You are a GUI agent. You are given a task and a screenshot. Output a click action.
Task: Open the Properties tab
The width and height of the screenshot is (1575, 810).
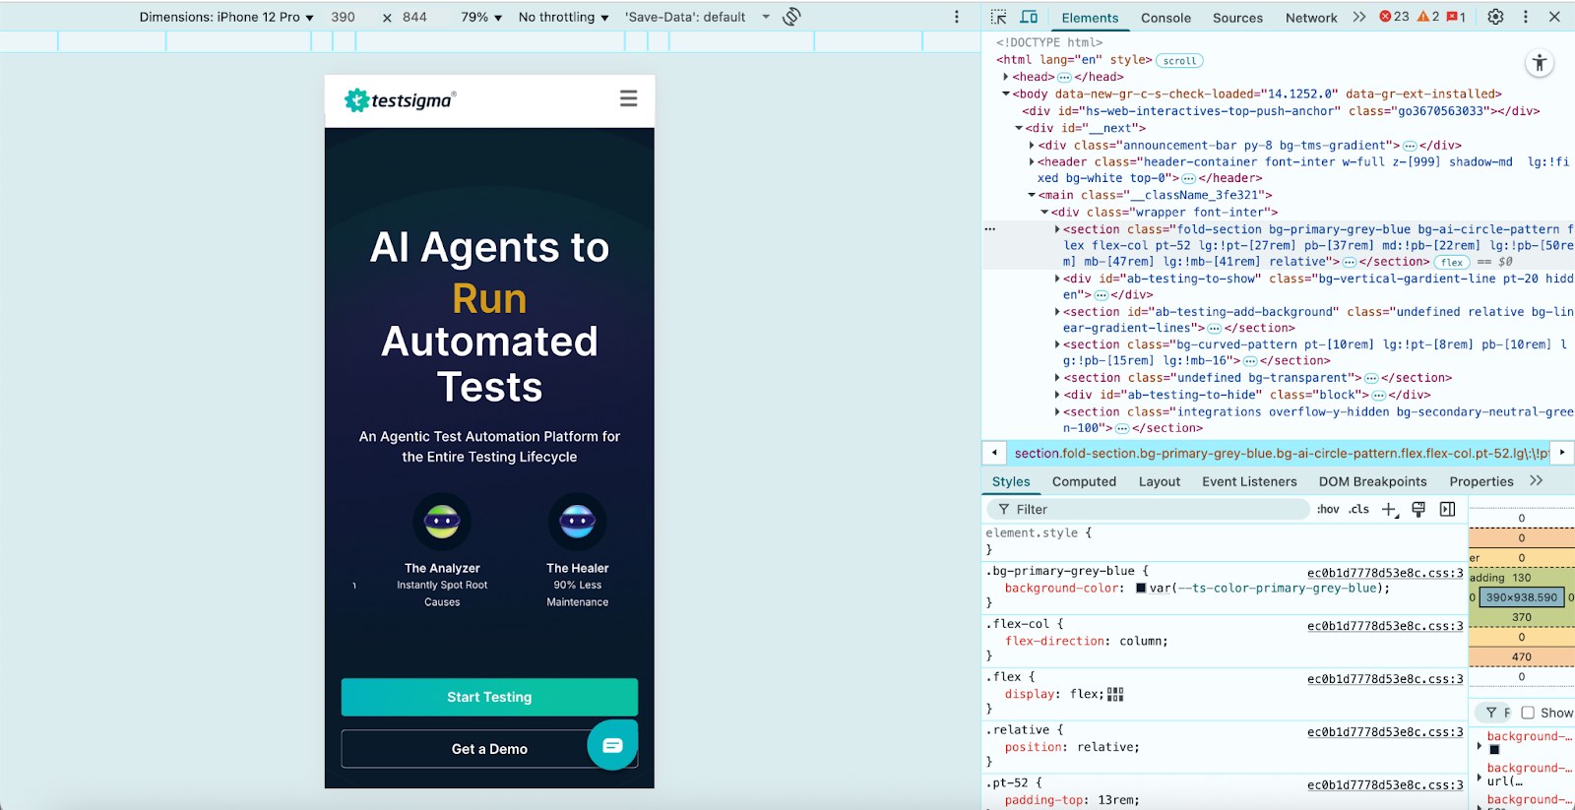[1481, 481]
